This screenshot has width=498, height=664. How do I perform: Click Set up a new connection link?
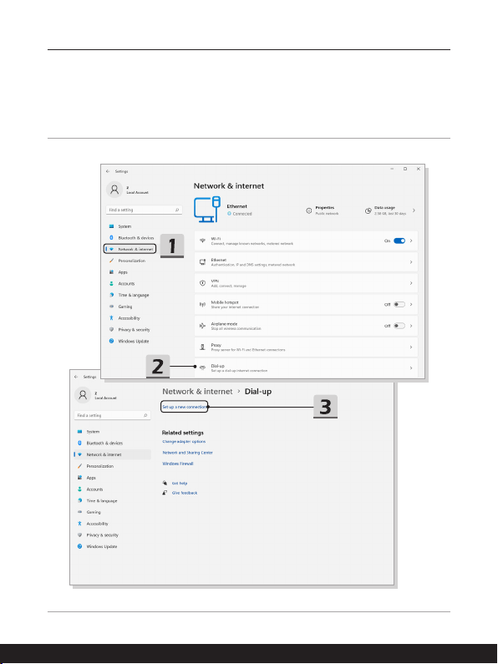click(184, 407)
